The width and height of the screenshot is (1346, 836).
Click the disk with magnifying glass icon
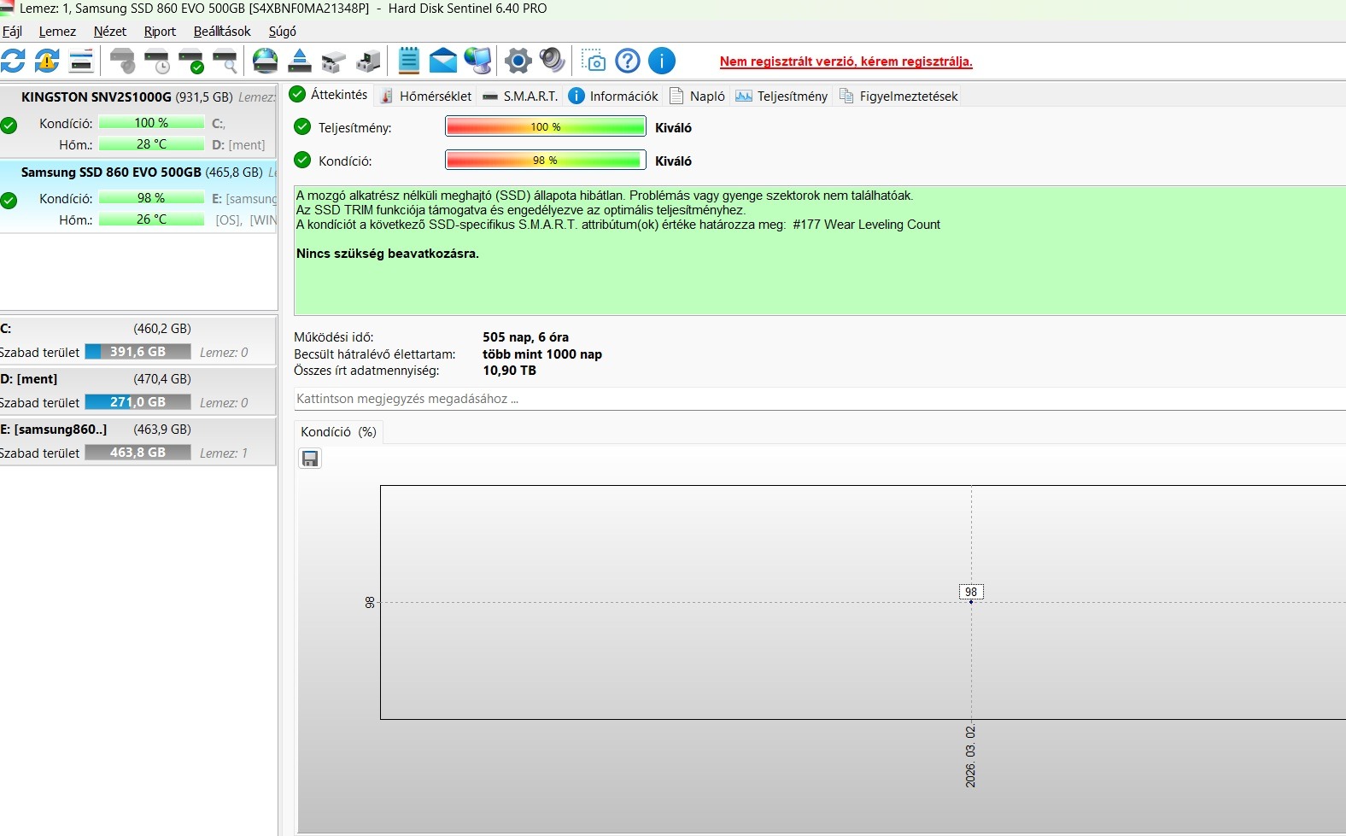pos(225,61)
